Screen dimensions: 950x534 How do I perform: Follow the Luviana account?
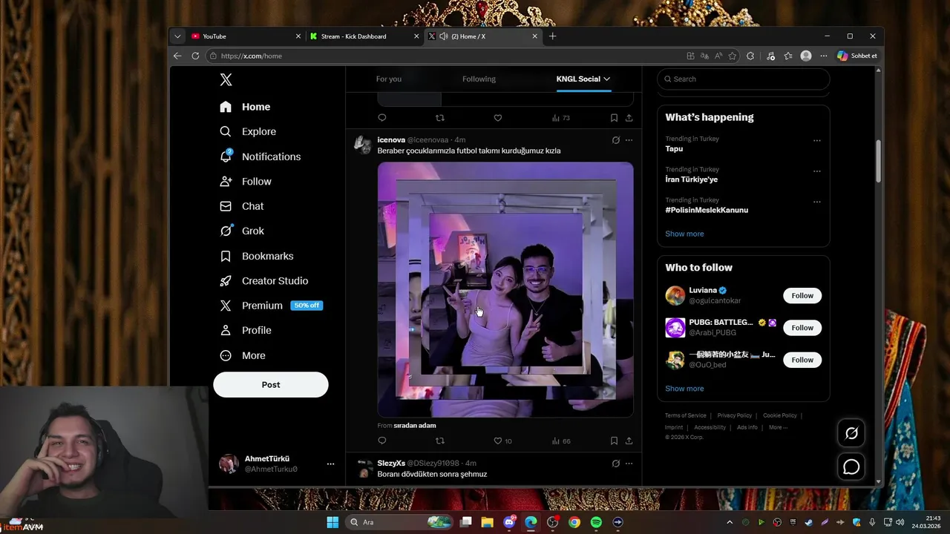[x=802, y=295]
